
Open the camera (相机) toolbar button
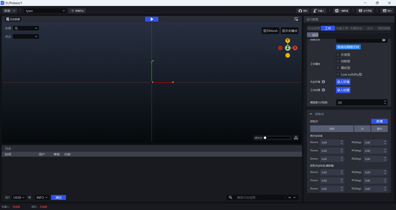pyautogui.click(x=303, y=11)
